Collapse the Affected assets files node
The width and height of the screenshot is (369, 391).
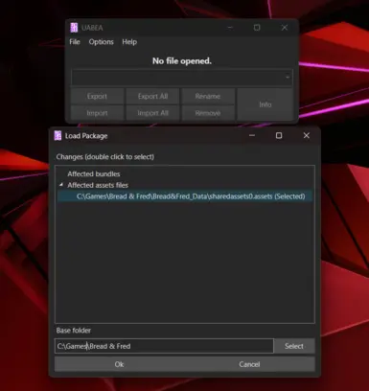tap(61, 185)
